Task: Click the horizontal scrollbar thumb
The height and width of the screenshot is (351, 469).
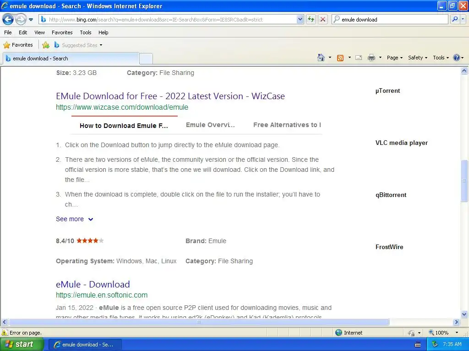Action: coord(199,322)
